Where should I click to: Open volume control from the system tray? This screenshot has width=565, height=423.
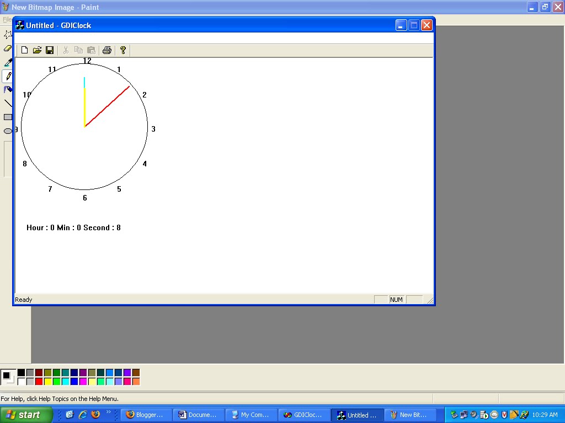pos(473,415)
